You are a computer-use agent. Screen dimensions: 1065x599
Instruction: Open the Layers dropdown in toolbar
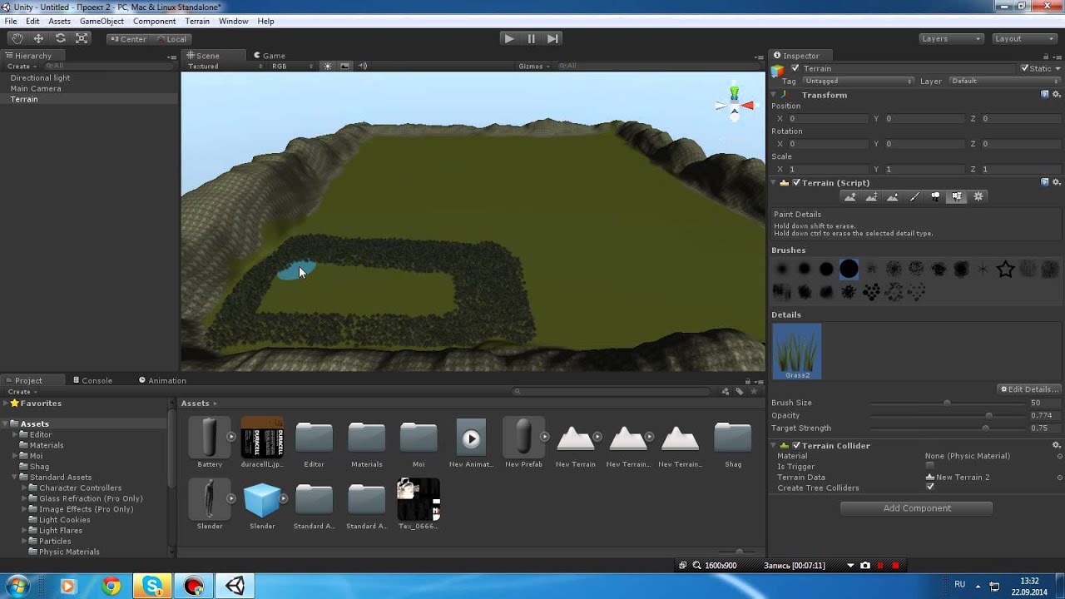[952, 38]
